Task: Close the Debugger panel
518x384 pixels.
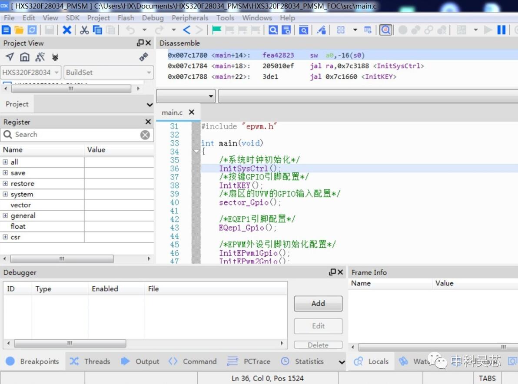Action: 341,272
